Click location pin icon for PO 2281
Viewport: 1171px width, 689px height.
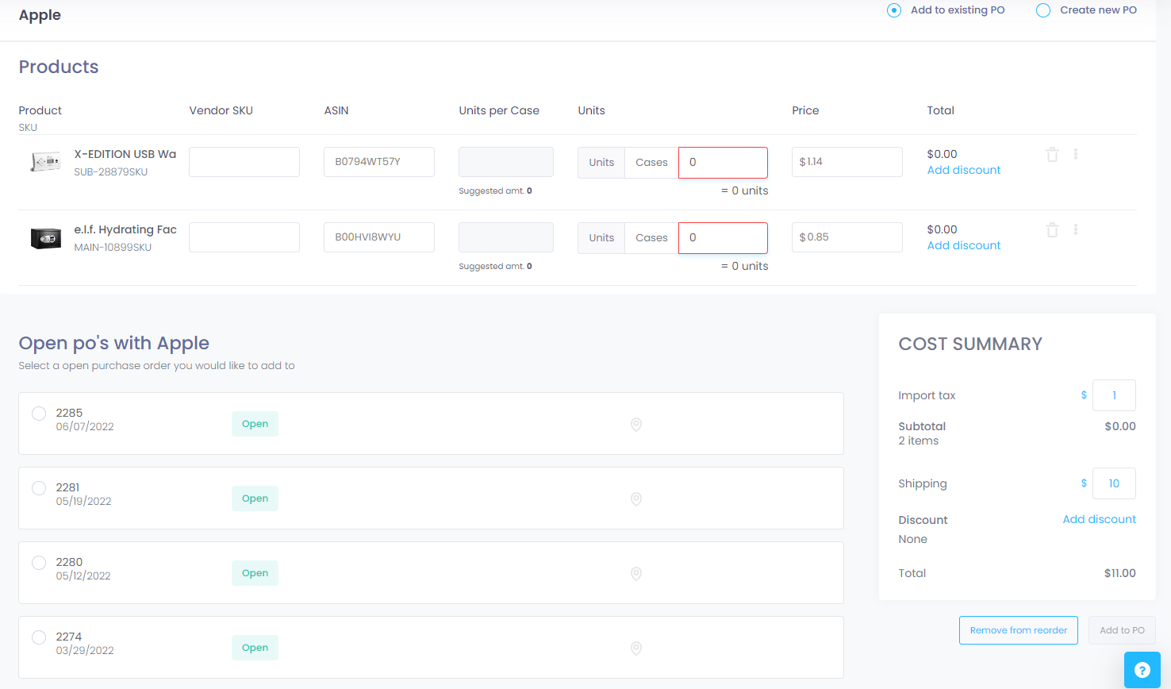(636, 499)
